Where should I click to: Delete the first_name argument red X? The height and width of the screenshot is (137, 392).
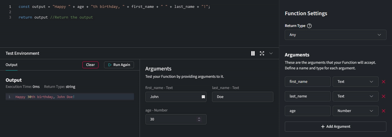pos(384,82)
